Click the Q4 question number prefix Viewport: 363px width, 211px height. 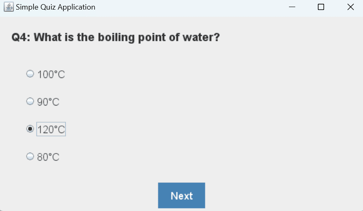tap(21, 38)
